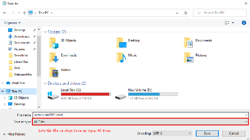Open the EdrawMax folder in sidebar
Image resolution: width=250 pixels, height=140 pixels.
point(21,62)
